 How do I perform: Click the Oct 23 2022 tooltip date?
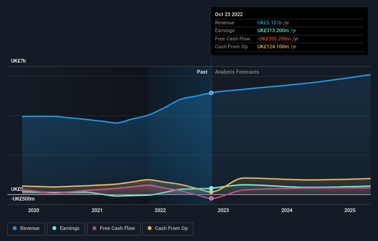[x=229, y=14]
